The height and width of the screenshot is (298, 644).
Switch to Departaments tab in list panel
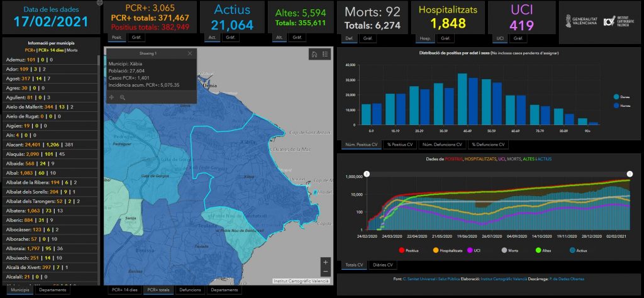52,290
